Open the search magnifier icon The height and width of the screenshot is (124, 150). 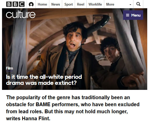(138, 4)
